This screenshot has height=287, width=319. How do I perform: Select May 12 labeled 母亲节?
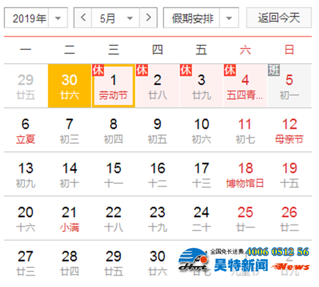point(289,130)
